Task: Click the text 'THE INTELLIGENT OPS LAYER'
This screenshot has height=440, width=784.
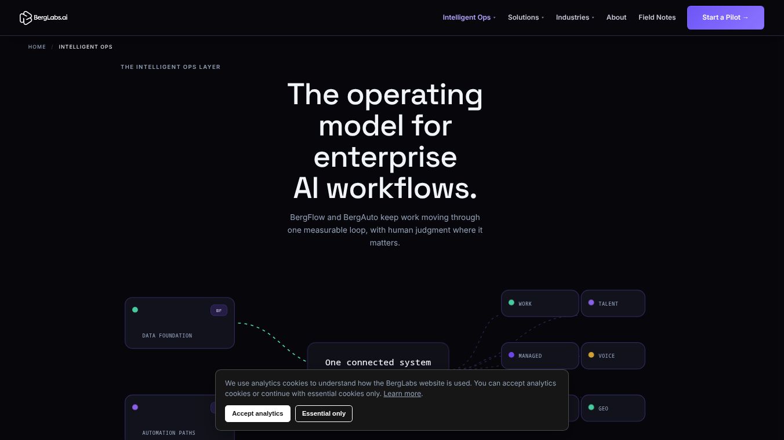Action: 170,67
